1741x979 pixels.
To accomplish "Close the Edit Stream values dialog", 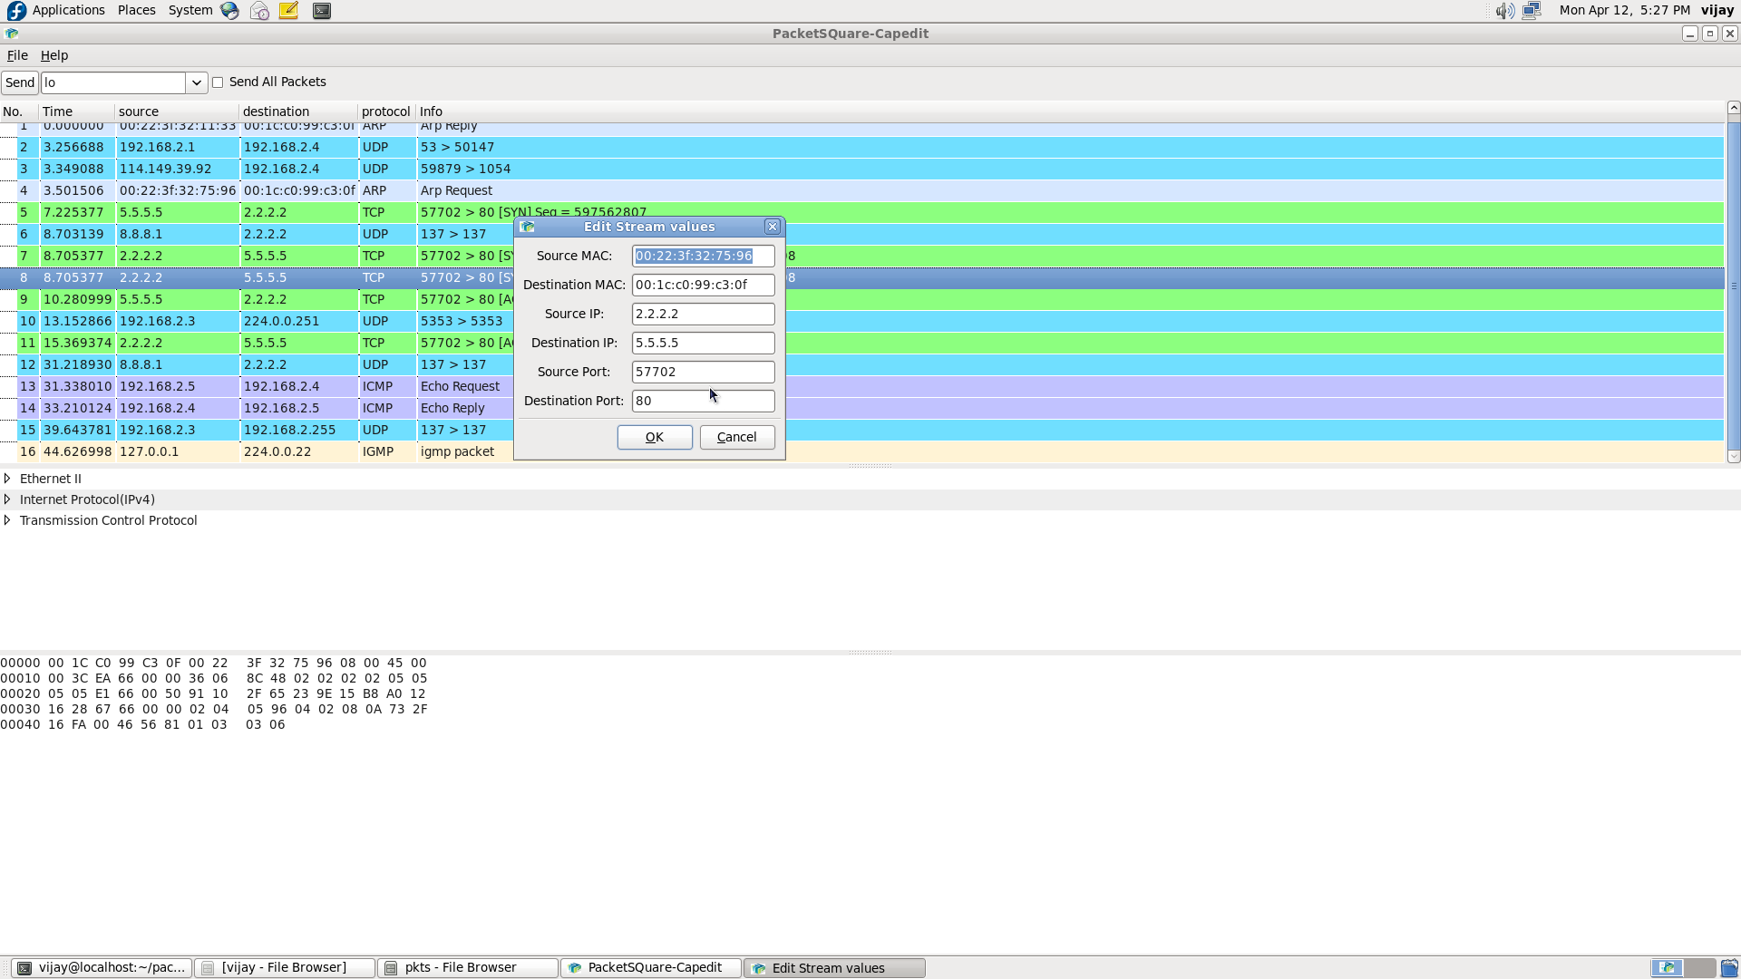I will point(773,227).
